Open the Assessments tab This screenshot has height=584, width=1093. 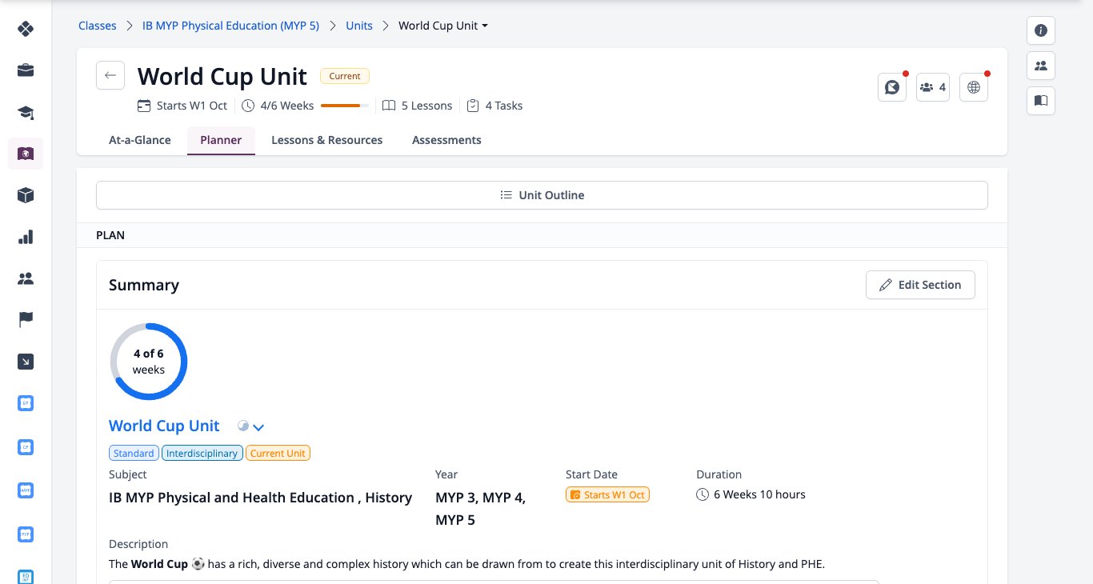[x=446, y=140]
